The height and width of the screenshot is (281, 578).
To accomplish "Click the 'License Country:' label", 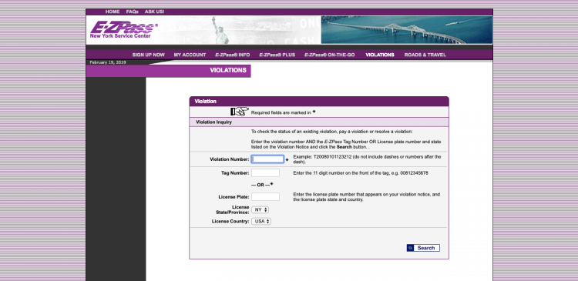I will coord(230,222).
